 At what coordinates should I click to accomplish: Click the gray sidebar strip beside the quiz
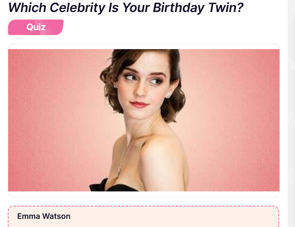tap(291, 114)
